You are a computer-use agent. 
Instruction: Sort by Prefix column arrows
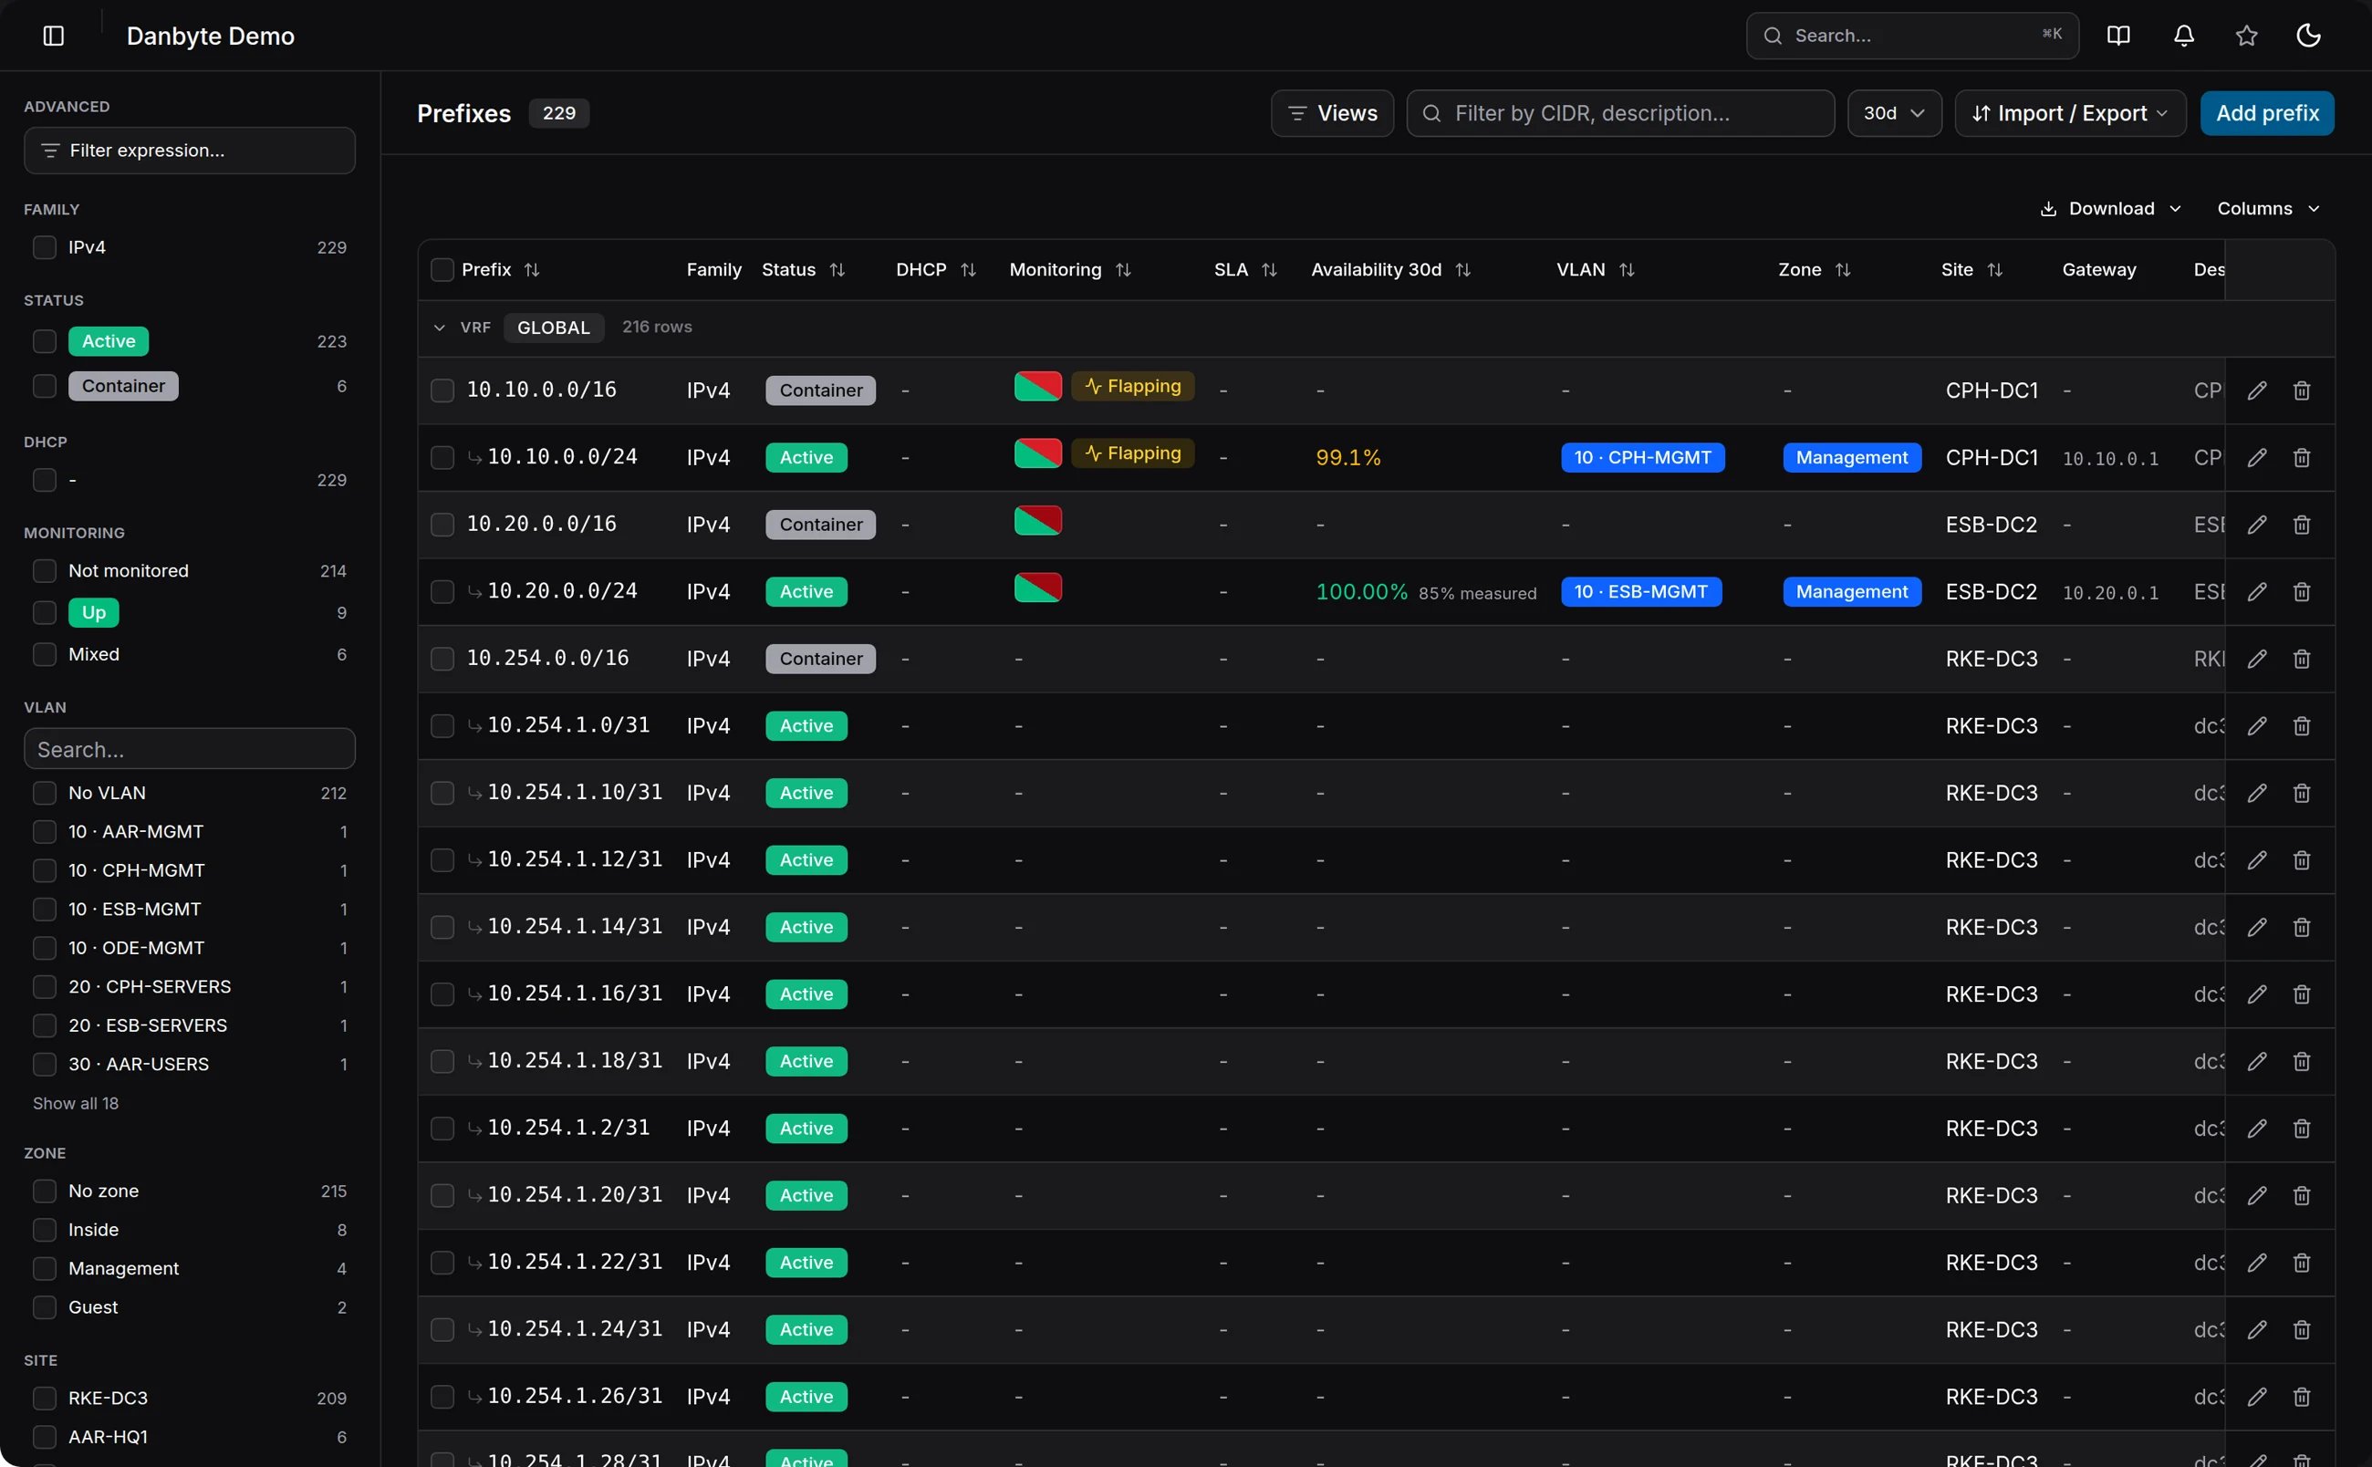pyautogui.click(x=532, y=270)
